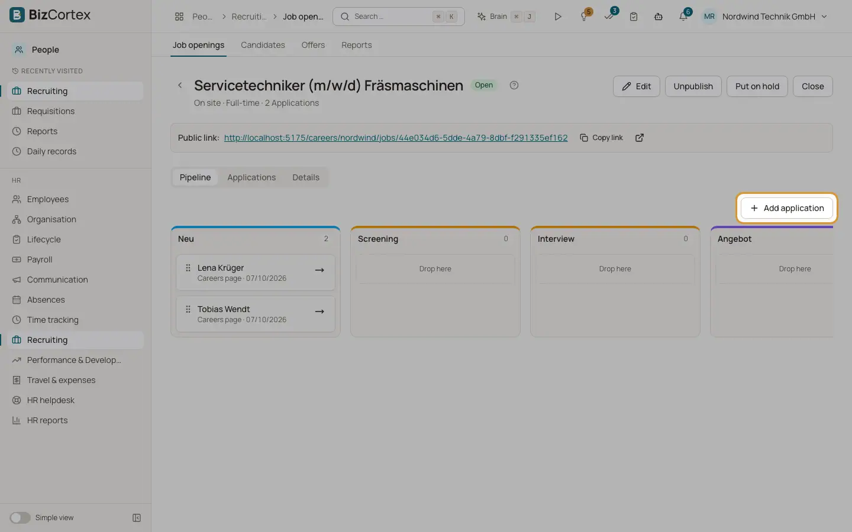The image size is (852, 532).
Task: Click the help question mark beside Open status
Action: pyautogui.click(x=514, y=85)
